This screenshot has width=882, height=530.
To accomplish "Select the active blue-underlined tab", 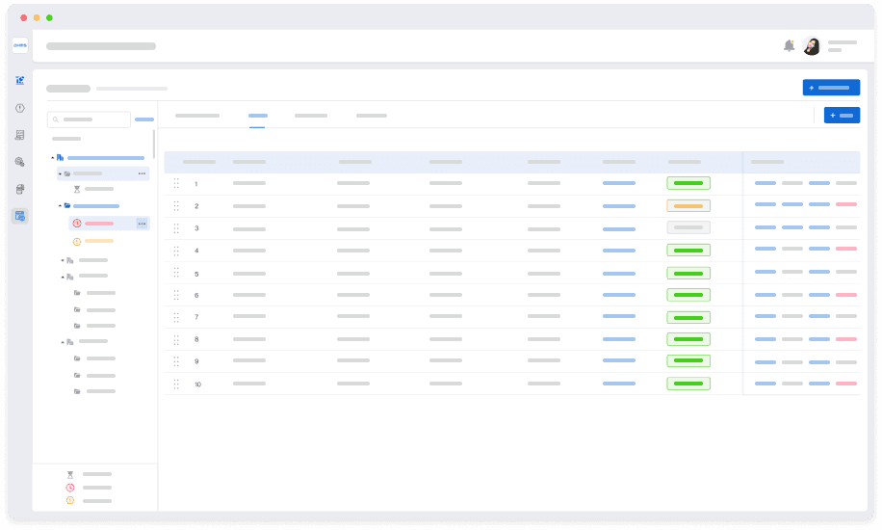I will tap(257, 116).
